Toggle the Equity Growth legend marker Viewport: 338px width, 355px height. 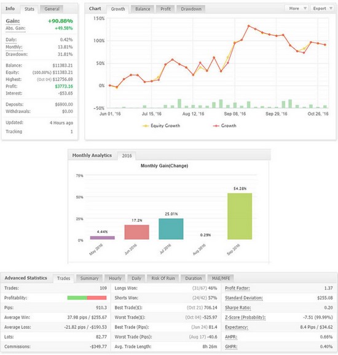click(x=146, y=126)
